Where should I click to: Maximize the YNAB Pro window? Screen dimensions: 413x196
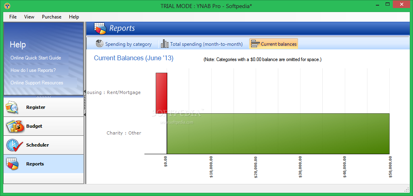point(388,4)
